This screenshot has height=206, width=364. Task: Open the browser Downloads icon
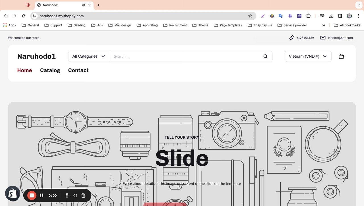click(331, 16)
